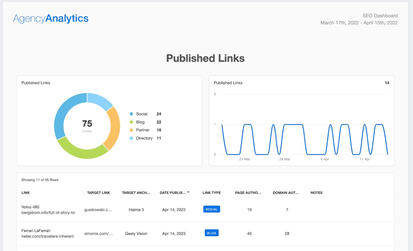Click the Partner legend label
Screen dimensions: 413x251
[143, 130]
